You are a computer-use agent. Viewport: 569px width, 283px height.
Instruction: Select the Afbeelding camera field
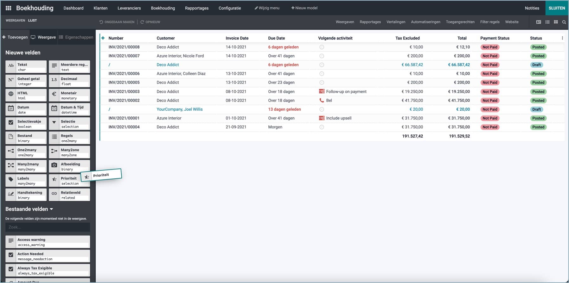pyautogui.click(x=69, y=166)
